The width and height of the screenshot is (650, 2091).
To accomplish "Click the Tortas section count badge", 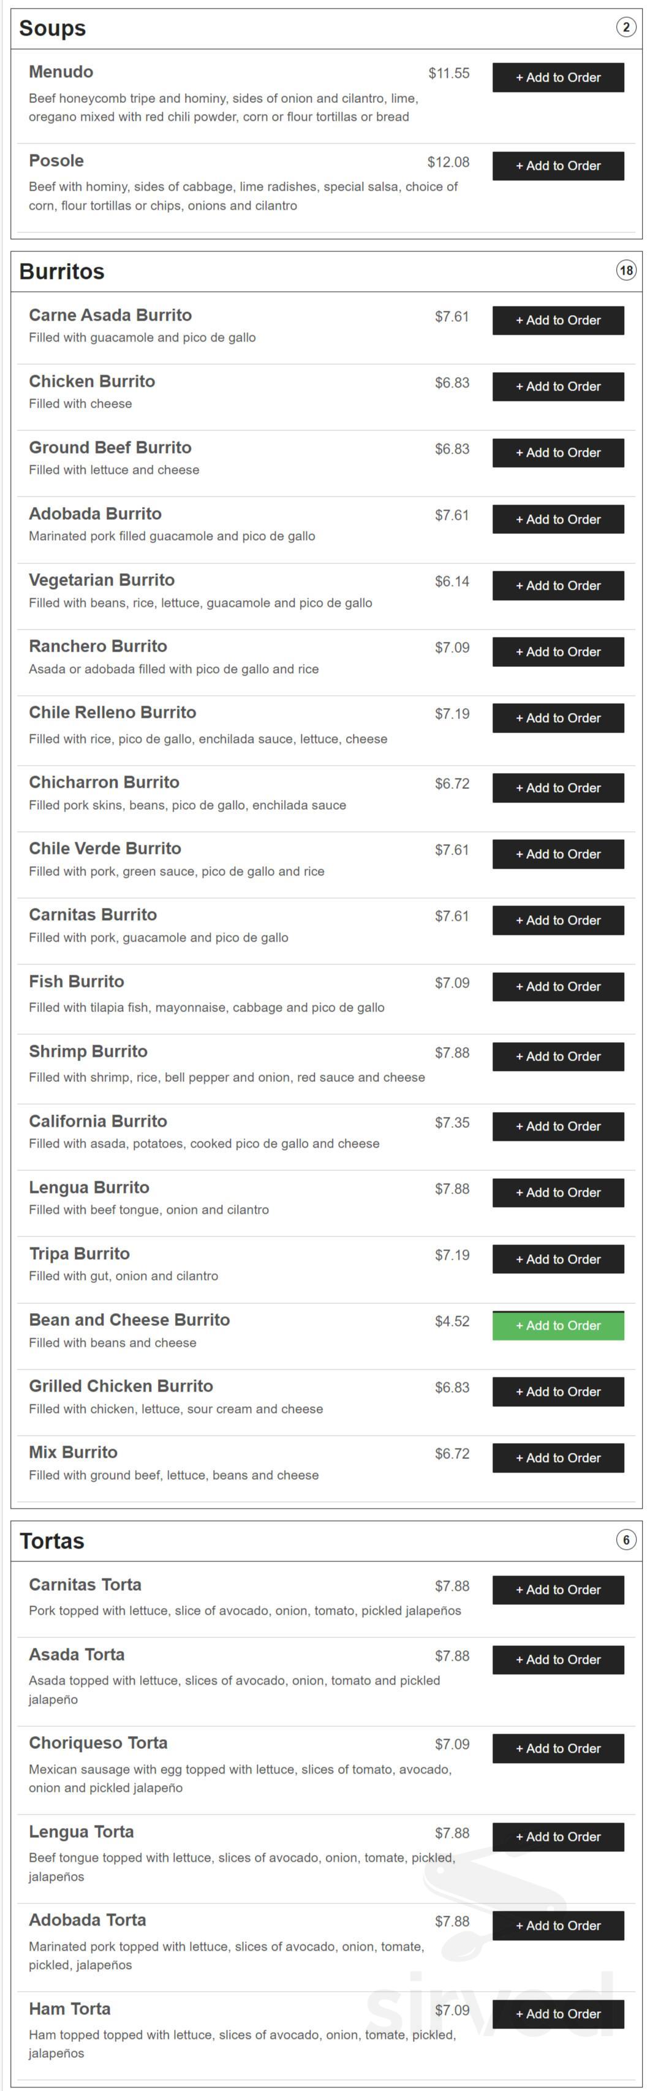I will (x=625, y=1540).
